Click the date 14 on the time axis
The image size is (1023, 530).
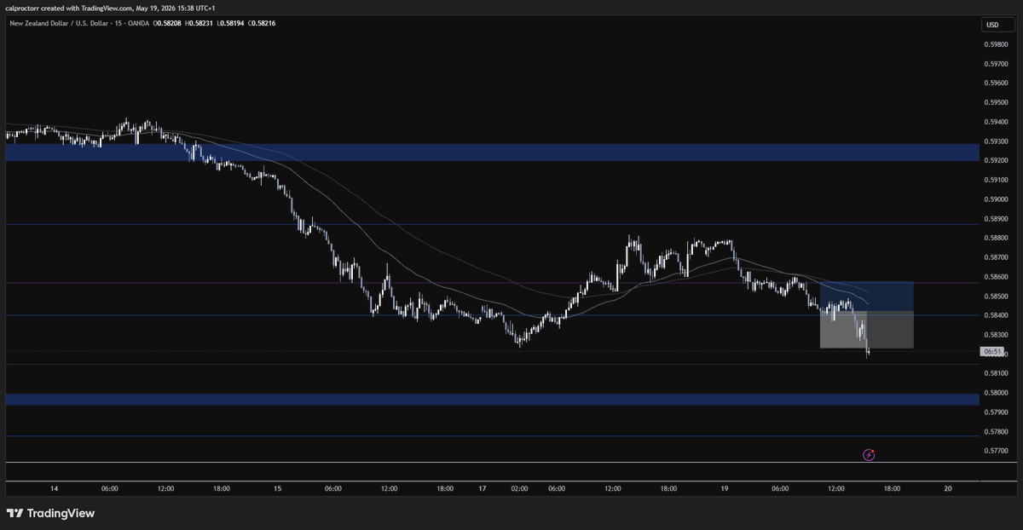55,489
